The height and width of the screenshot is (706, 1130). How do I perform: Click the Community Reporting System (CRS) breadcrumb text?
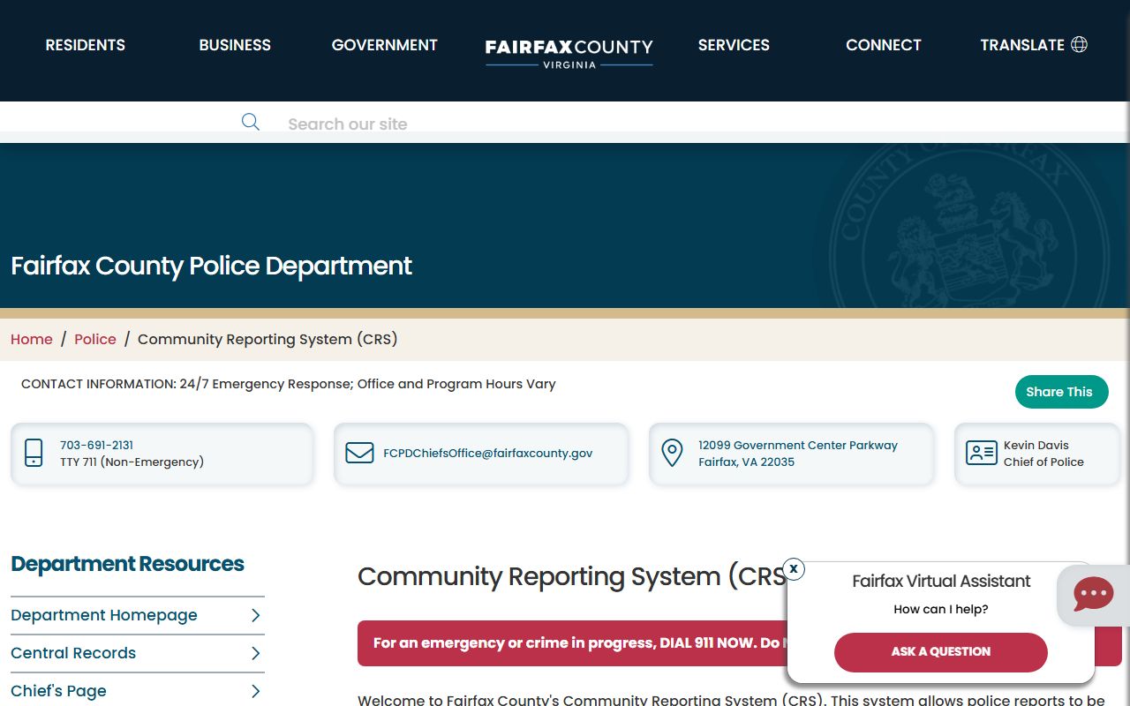tap(267, 339)
